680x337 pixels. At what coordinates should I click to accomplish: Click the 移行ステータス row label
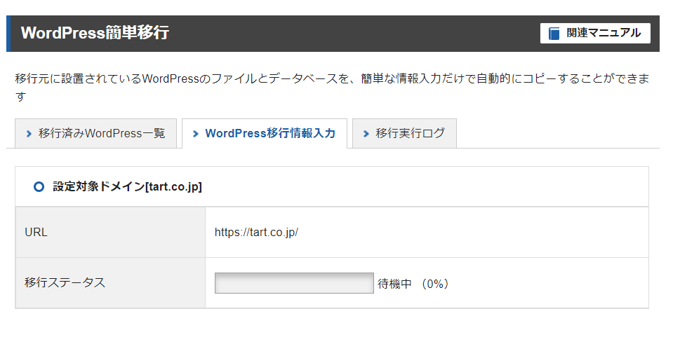tap(65, 283)
